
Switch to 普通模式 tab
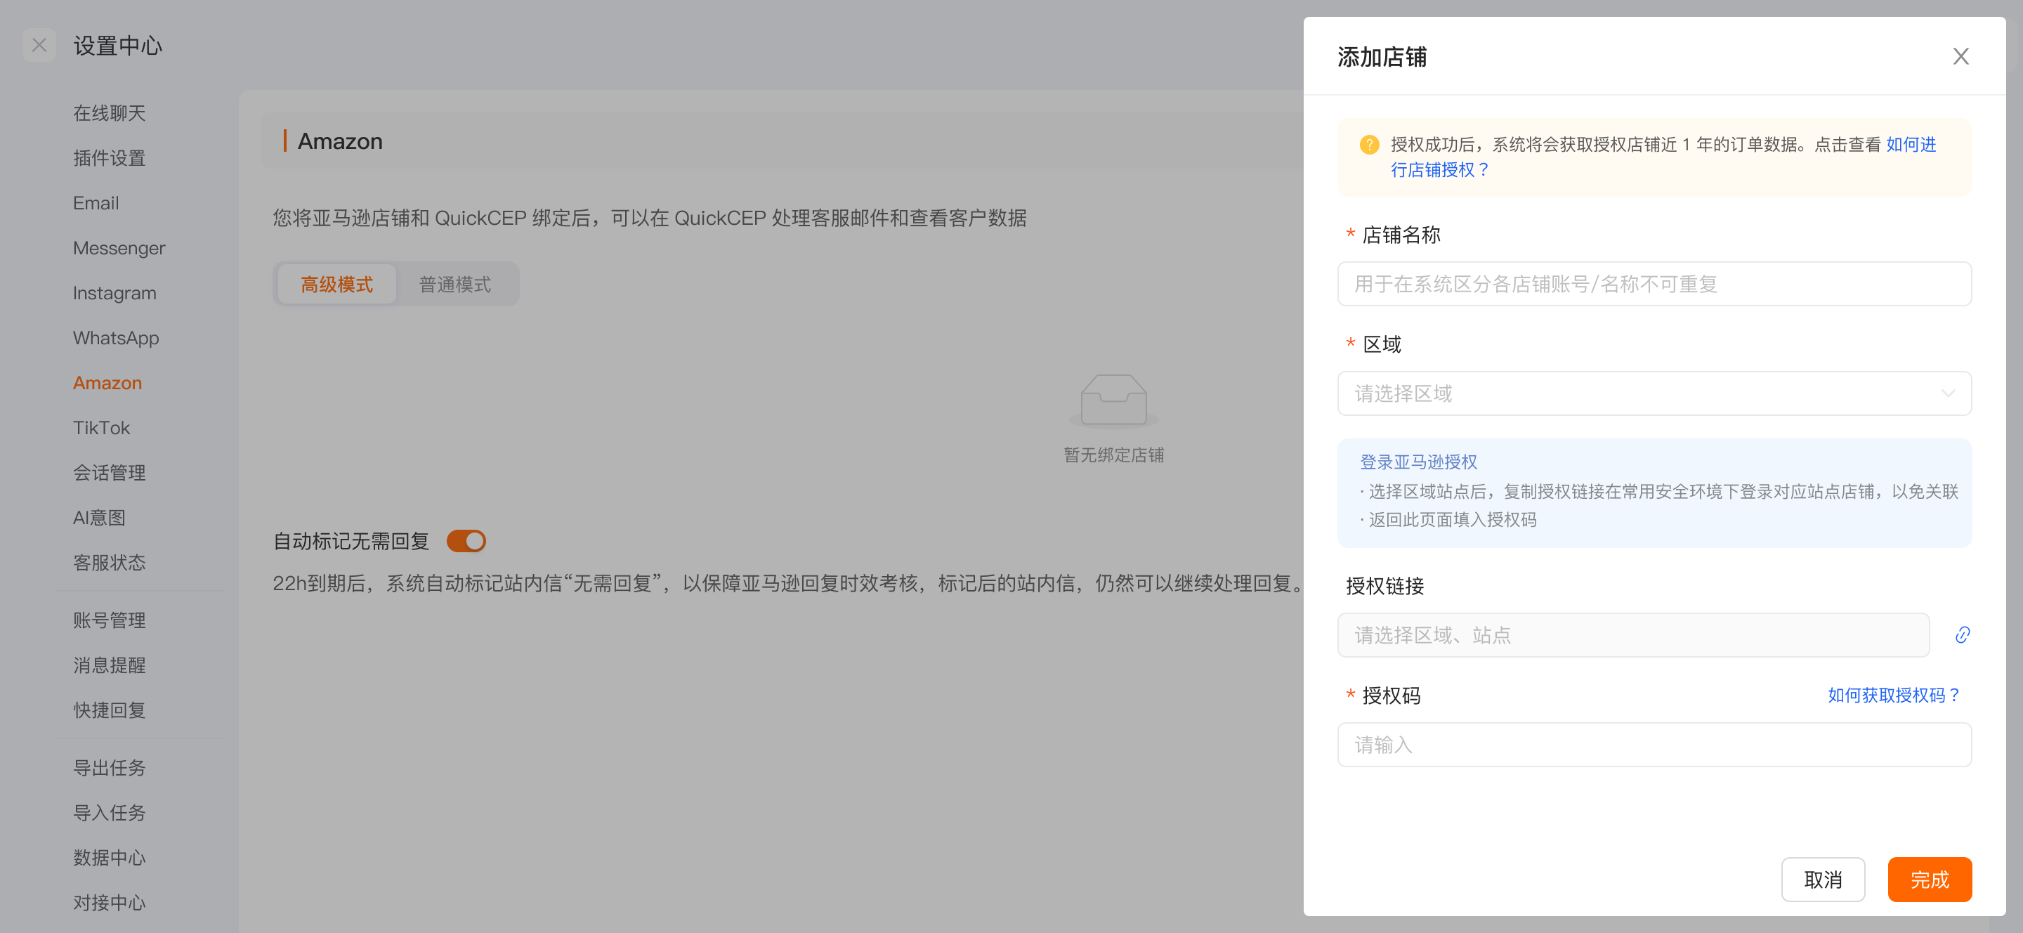point(454,285)
